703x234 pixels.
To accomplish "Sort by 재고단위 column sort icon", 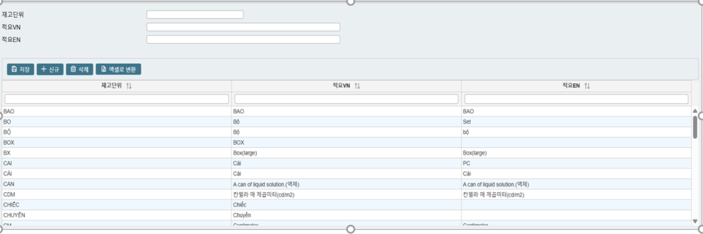I will pos(129,86).
